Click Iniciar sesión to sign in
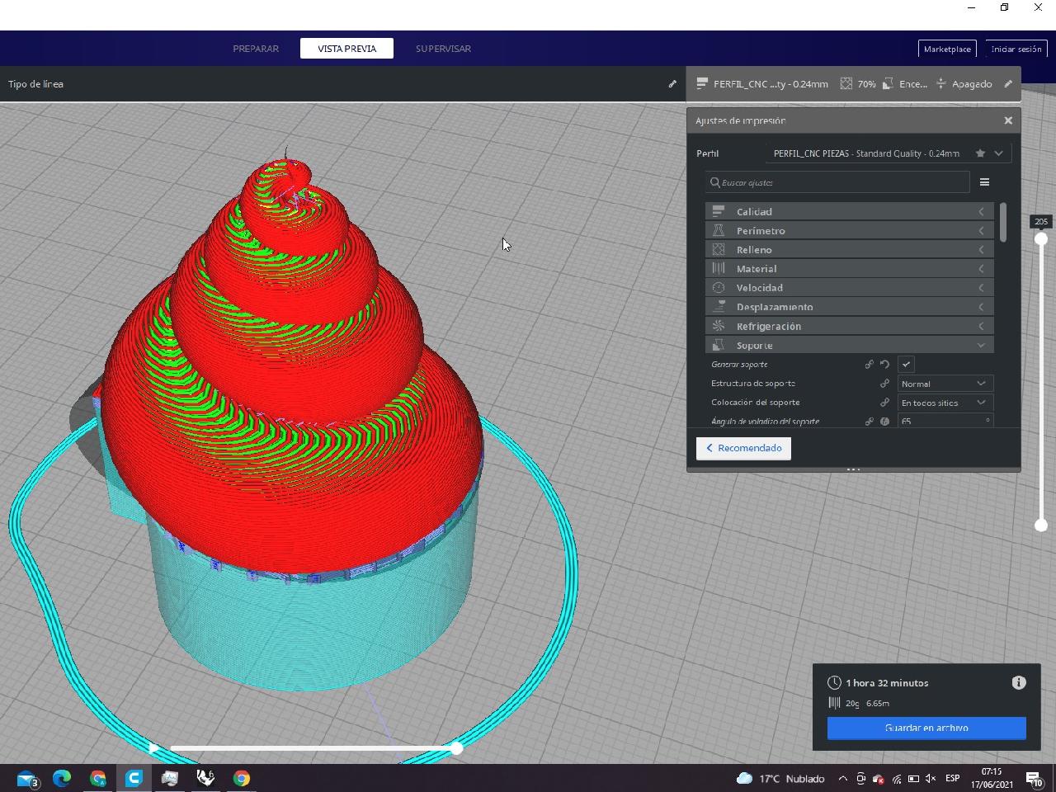This screenshot has height=792, width=1056. point(1016,49)
